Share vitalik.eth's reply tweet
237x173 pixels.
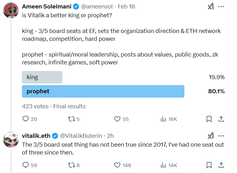[x=221, y=165]
